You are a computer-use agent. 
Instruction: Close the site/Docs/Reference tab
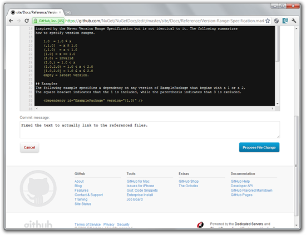[60, 12]
